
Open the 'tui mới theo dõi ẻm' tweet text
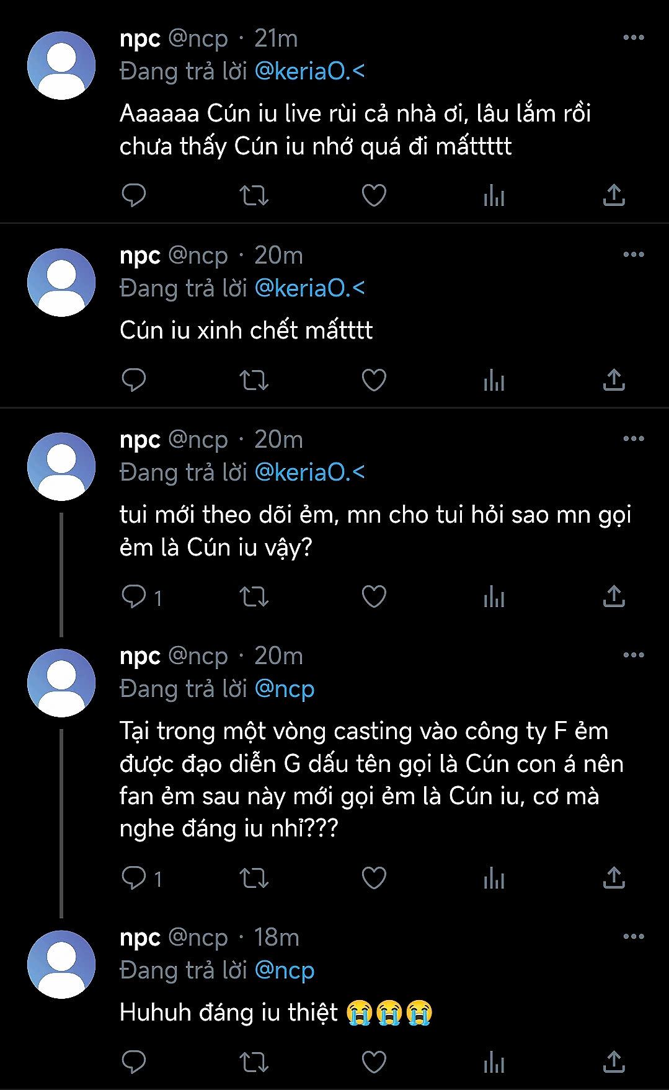tap(374, 531)
